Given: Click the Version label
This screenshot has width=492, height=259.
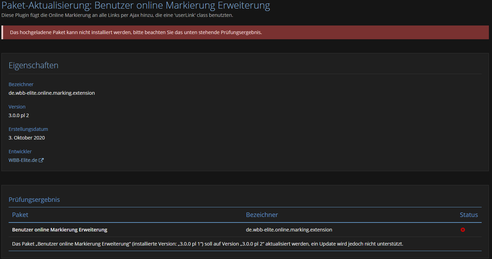Looking at the screenshot, I should 17,107.
